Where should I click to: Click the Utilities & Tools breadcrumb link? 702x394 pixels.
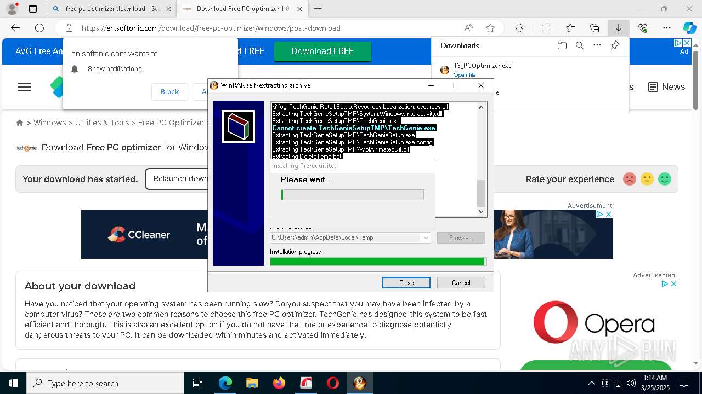(102, 123)
